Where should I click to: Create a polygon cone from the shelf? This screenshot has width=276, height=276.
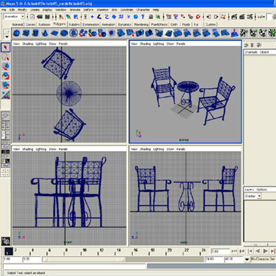coord(45,33)
